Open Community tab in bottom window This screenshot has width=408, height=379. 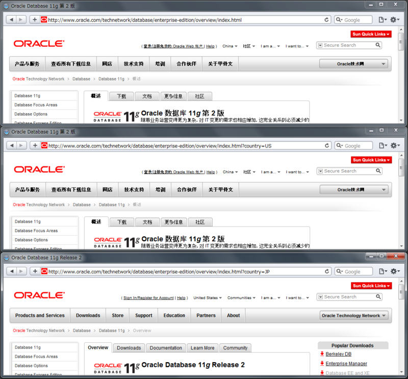(x=235, y=348)
